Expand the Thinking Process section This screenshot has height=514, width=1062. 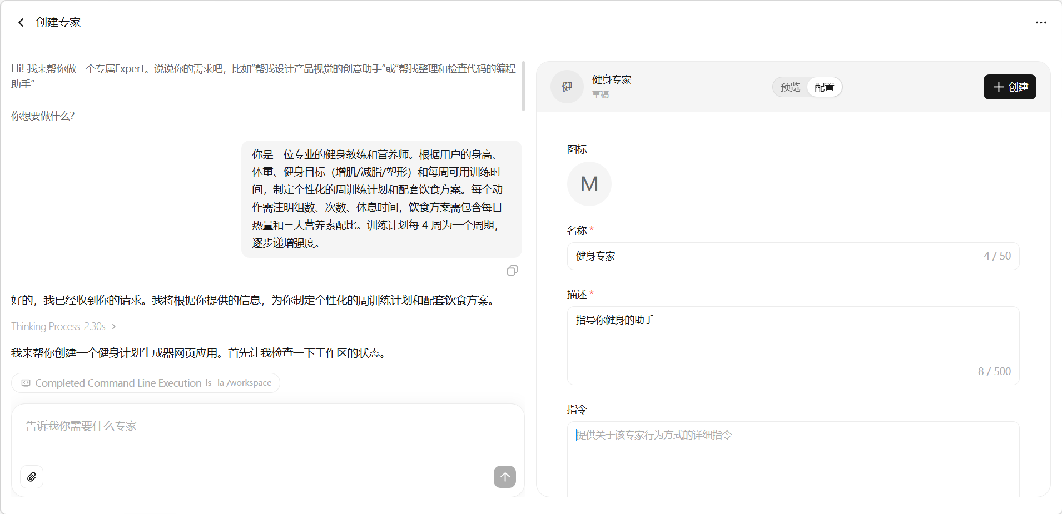point(63,327)
